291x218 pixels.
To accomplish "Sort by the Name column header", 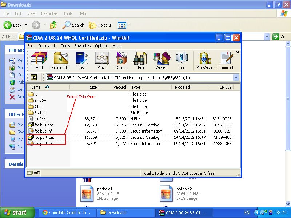I will point(48,87).
